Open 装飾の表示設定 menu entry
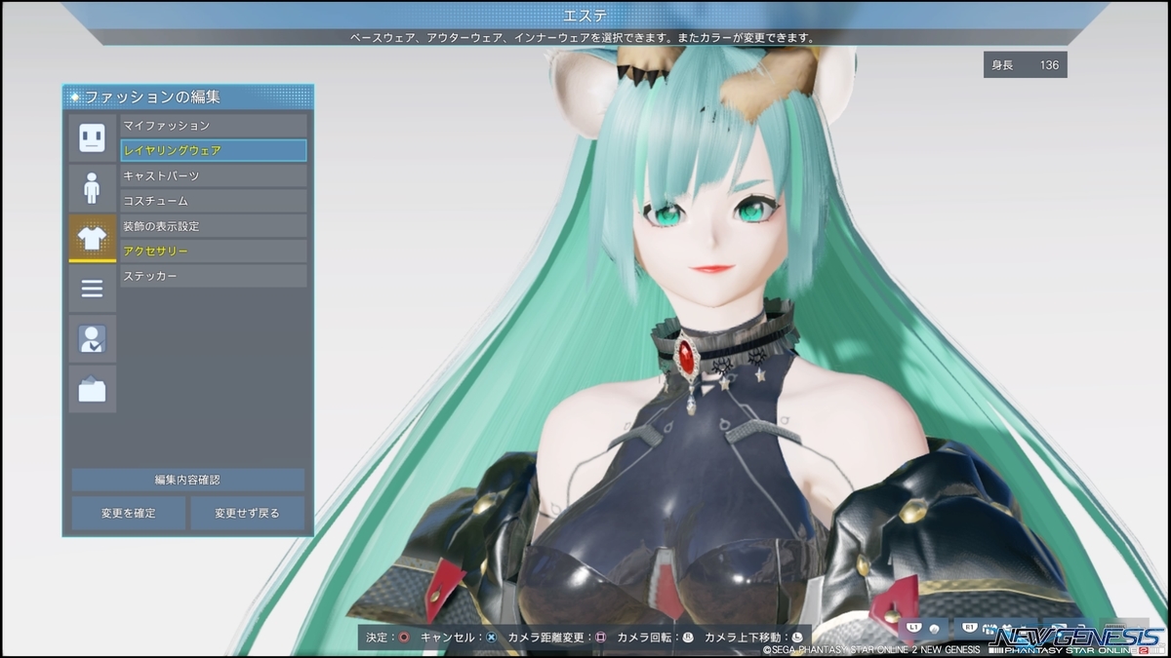This screenshot has height=658, width=1171. coord(213,226)
